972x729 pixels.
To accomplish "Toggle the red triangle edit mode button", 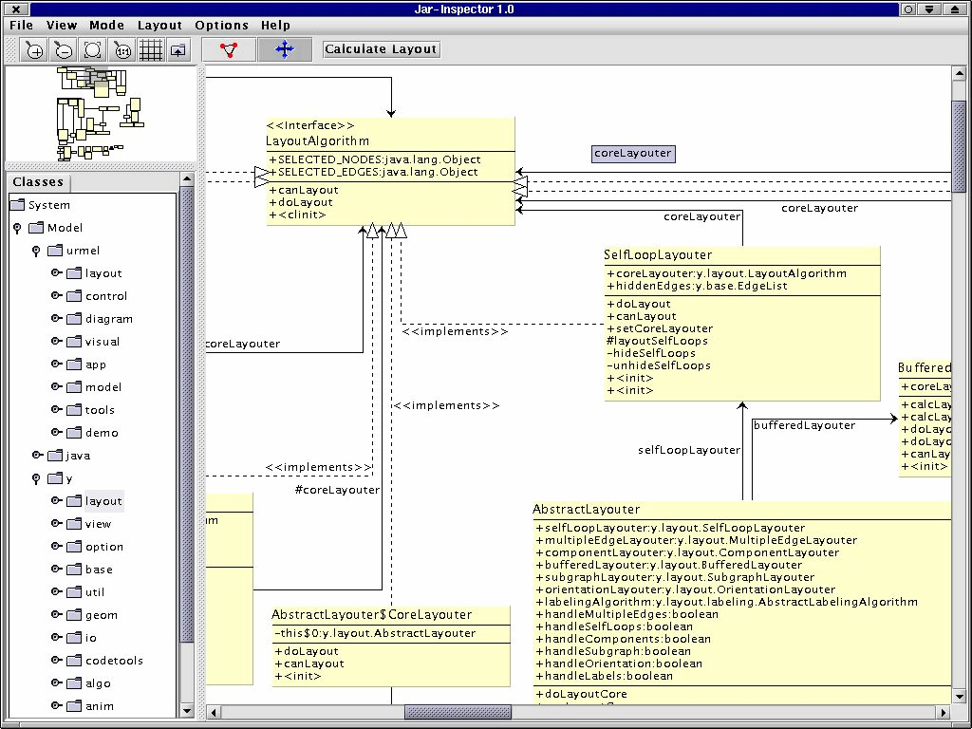I will click(x=229, y=49).
